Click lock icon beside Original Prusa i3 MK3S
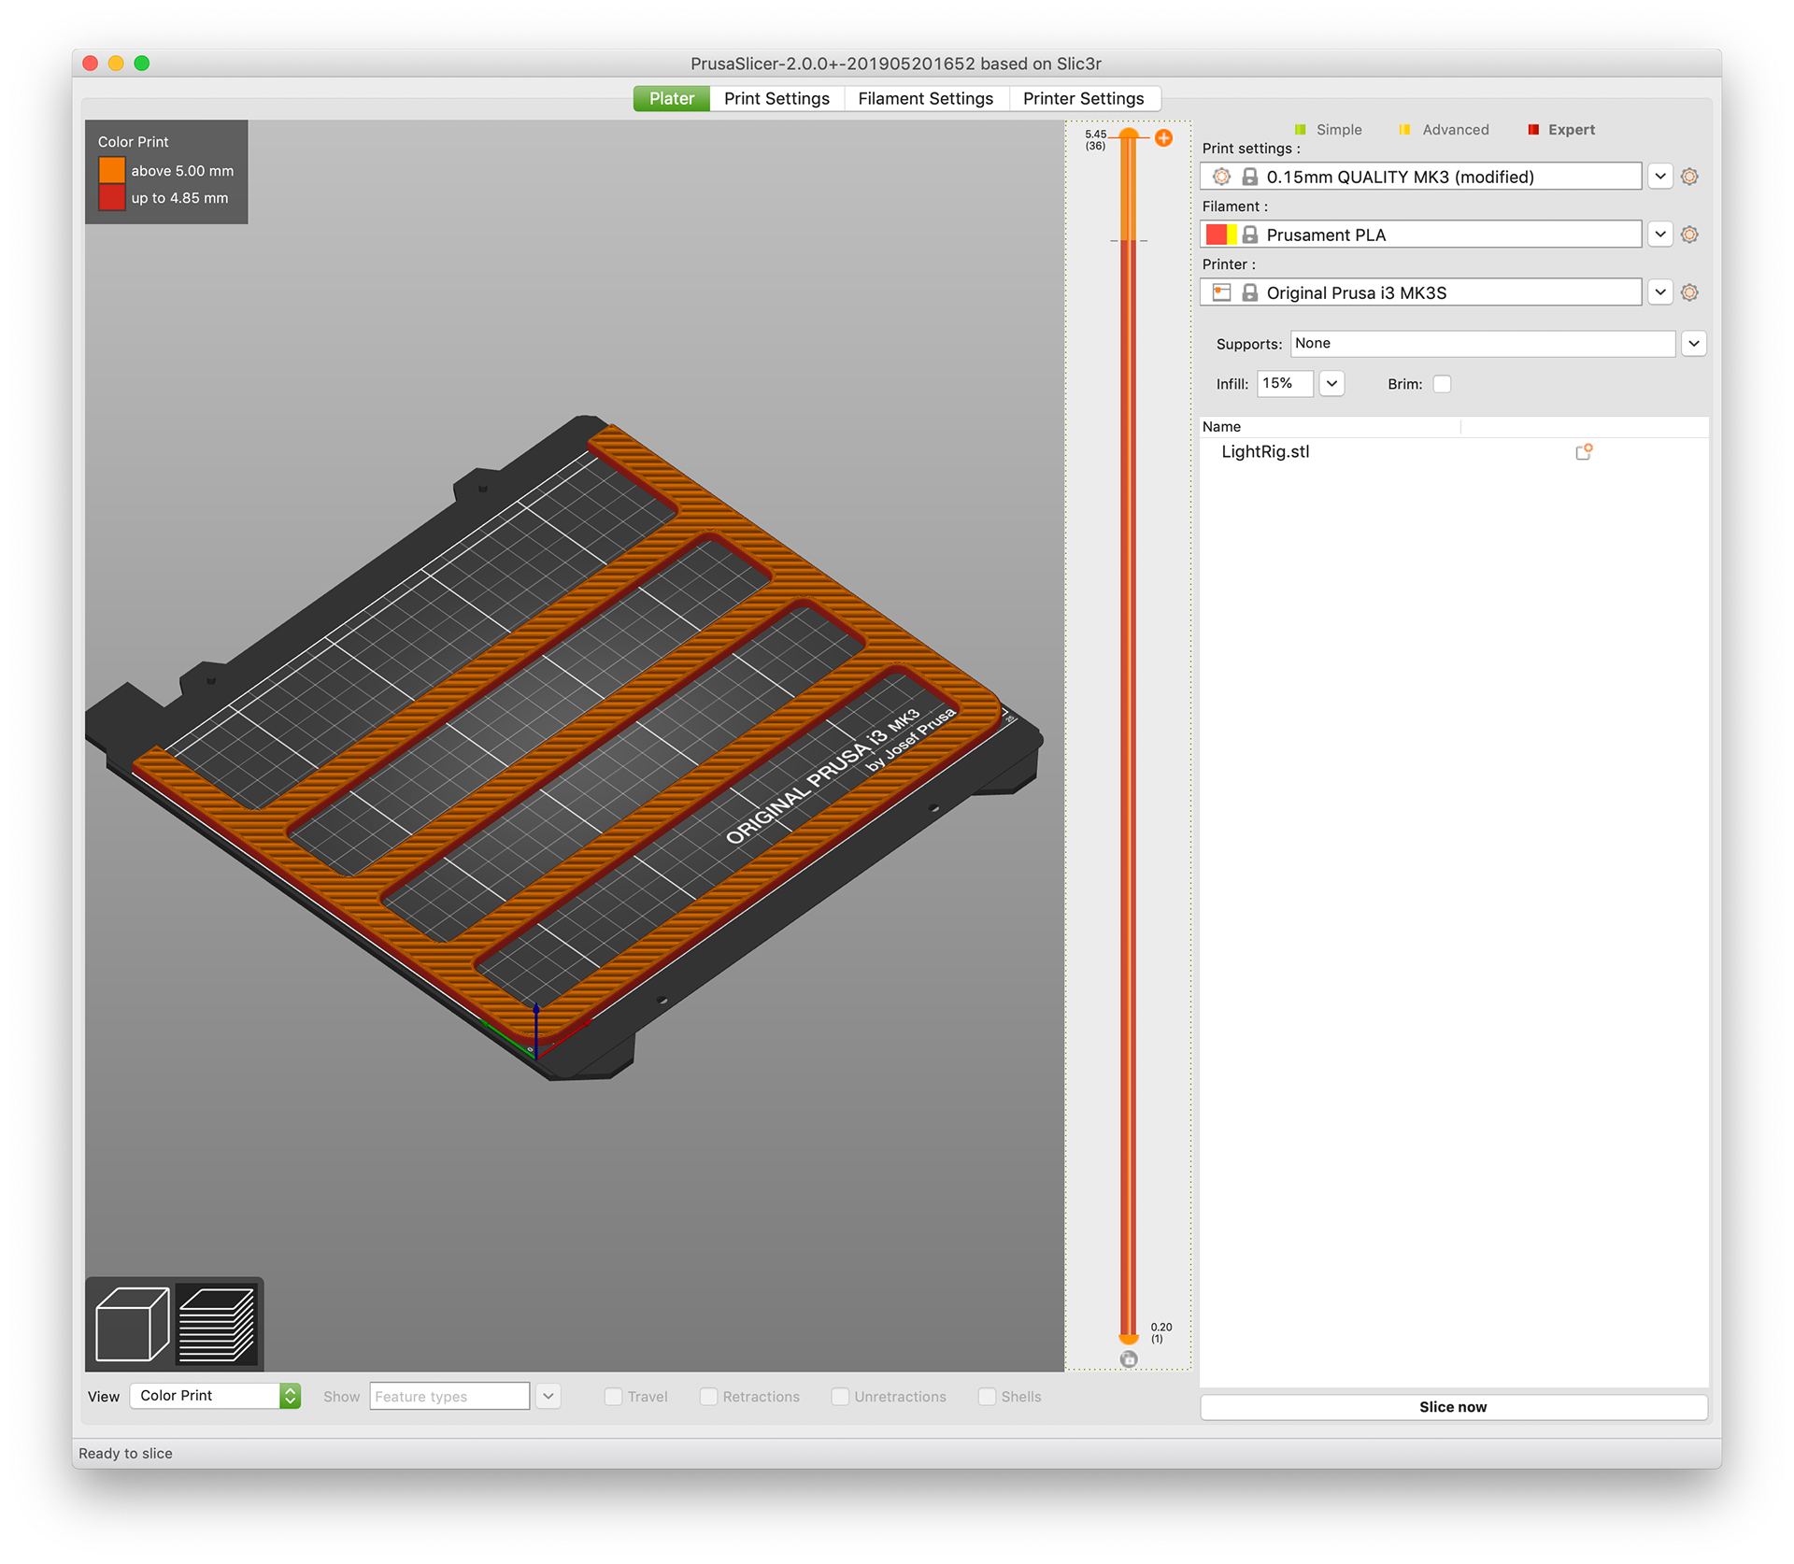1794x1564 pixels. pos(1249,292)
